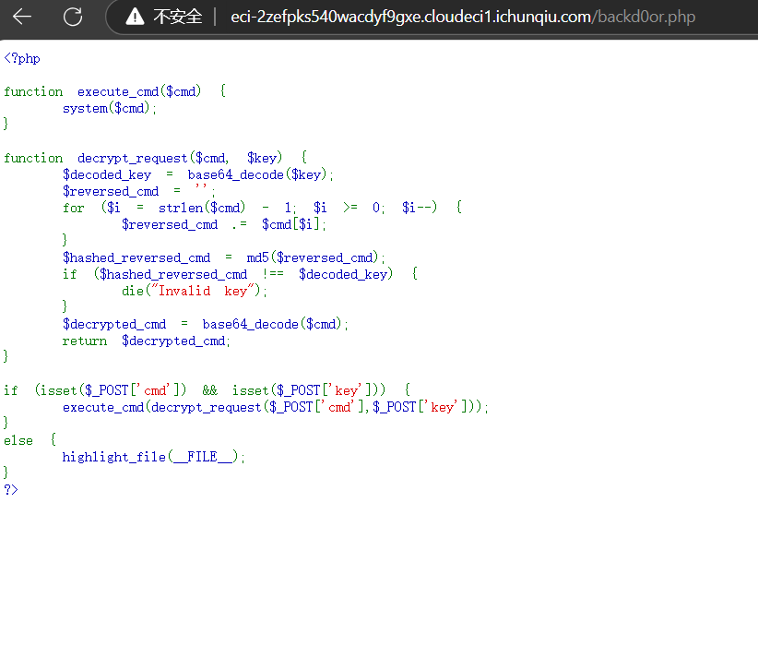The width and height of the screenshot is (758, 658).
Task: Focus the address bar URL ending in backd0or.php
Action: 463,17
